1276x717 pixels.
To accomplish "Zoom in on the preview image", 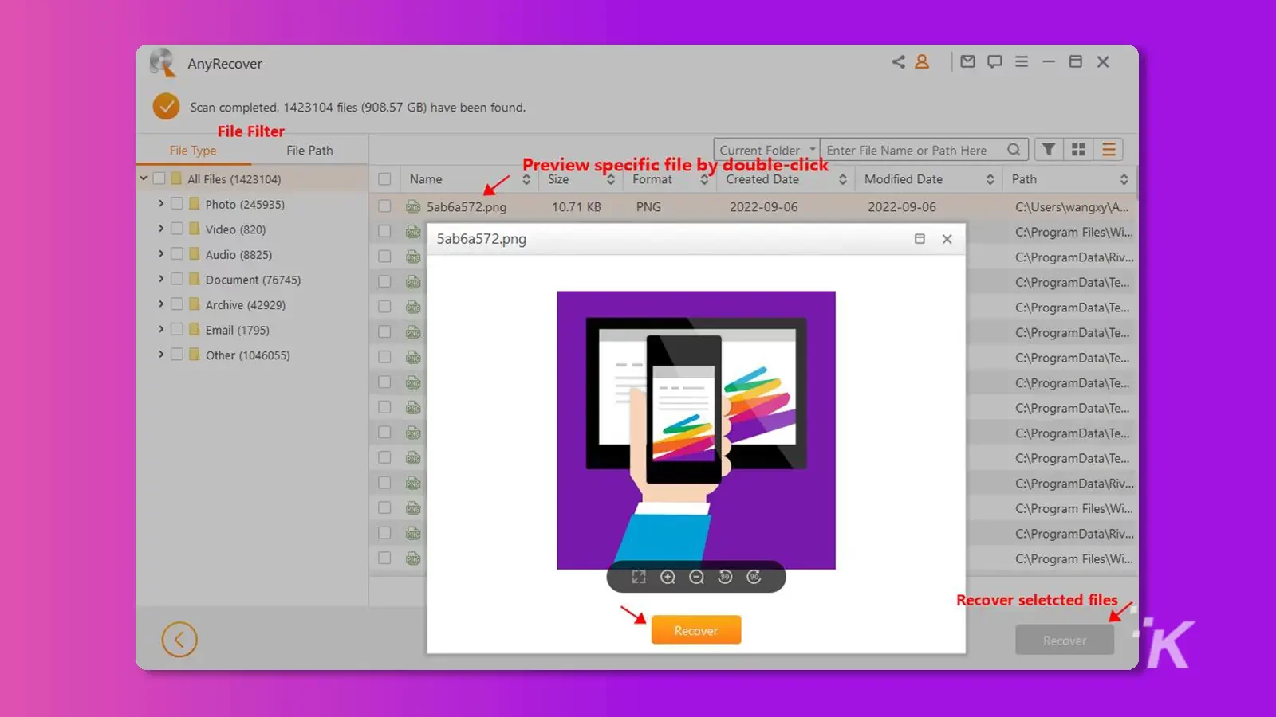I will [x=668, y=577].
